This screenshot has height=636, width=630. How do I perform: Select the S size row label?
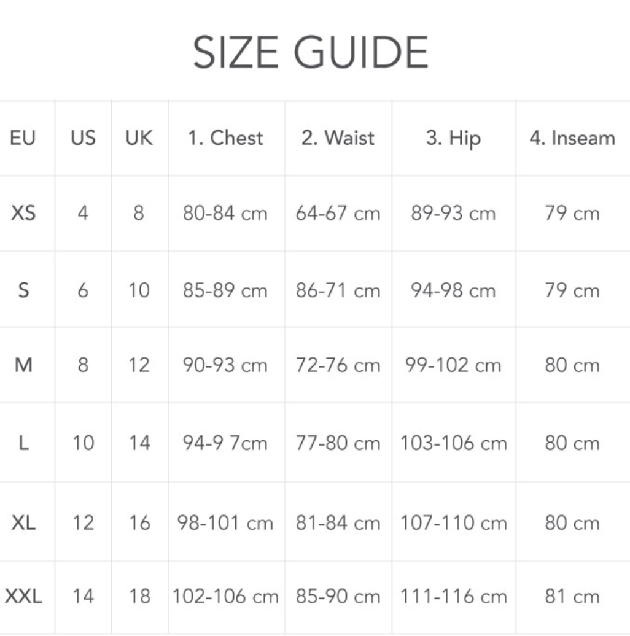(x=23, y=290)
